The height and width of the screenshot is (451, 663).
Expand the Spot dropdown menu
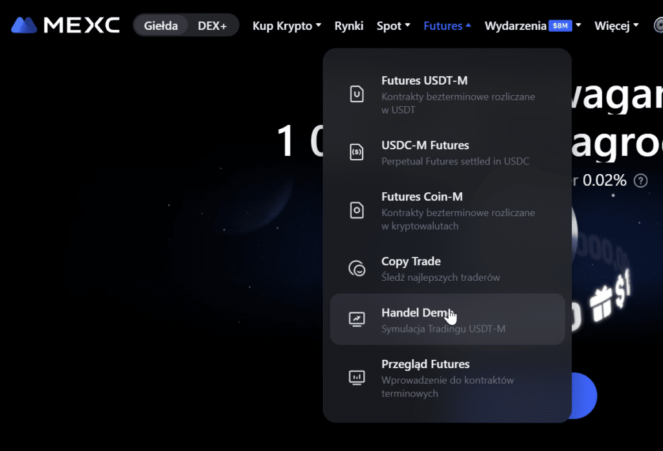click(x=393, y=26)
